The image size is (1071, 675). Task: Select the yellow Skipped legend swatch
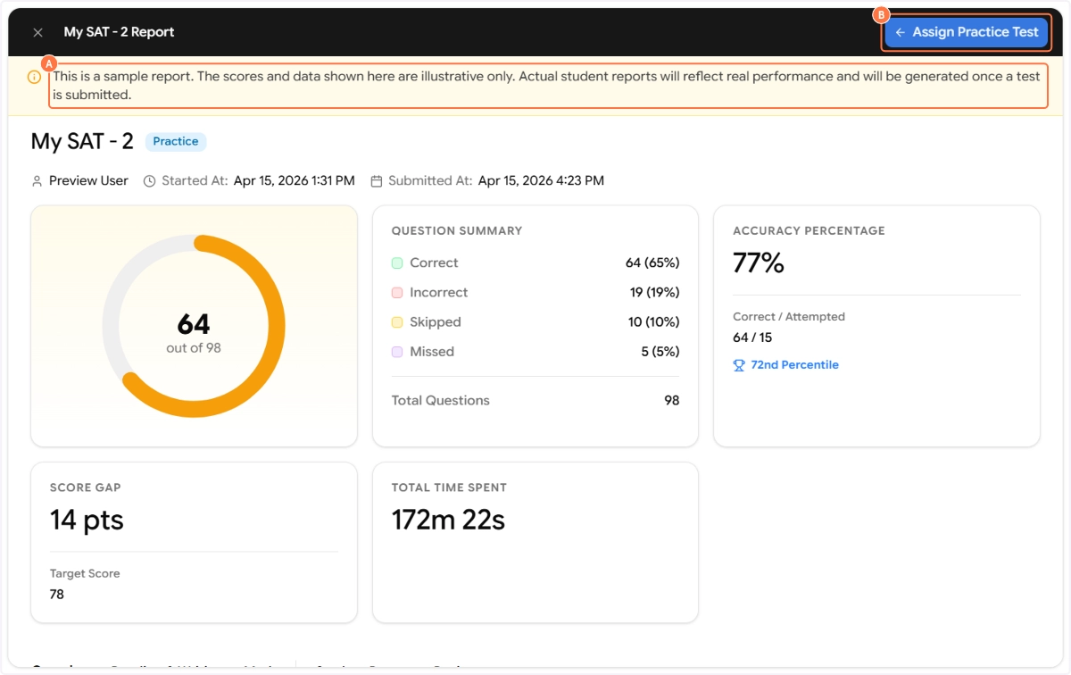(x=397, y=322)
